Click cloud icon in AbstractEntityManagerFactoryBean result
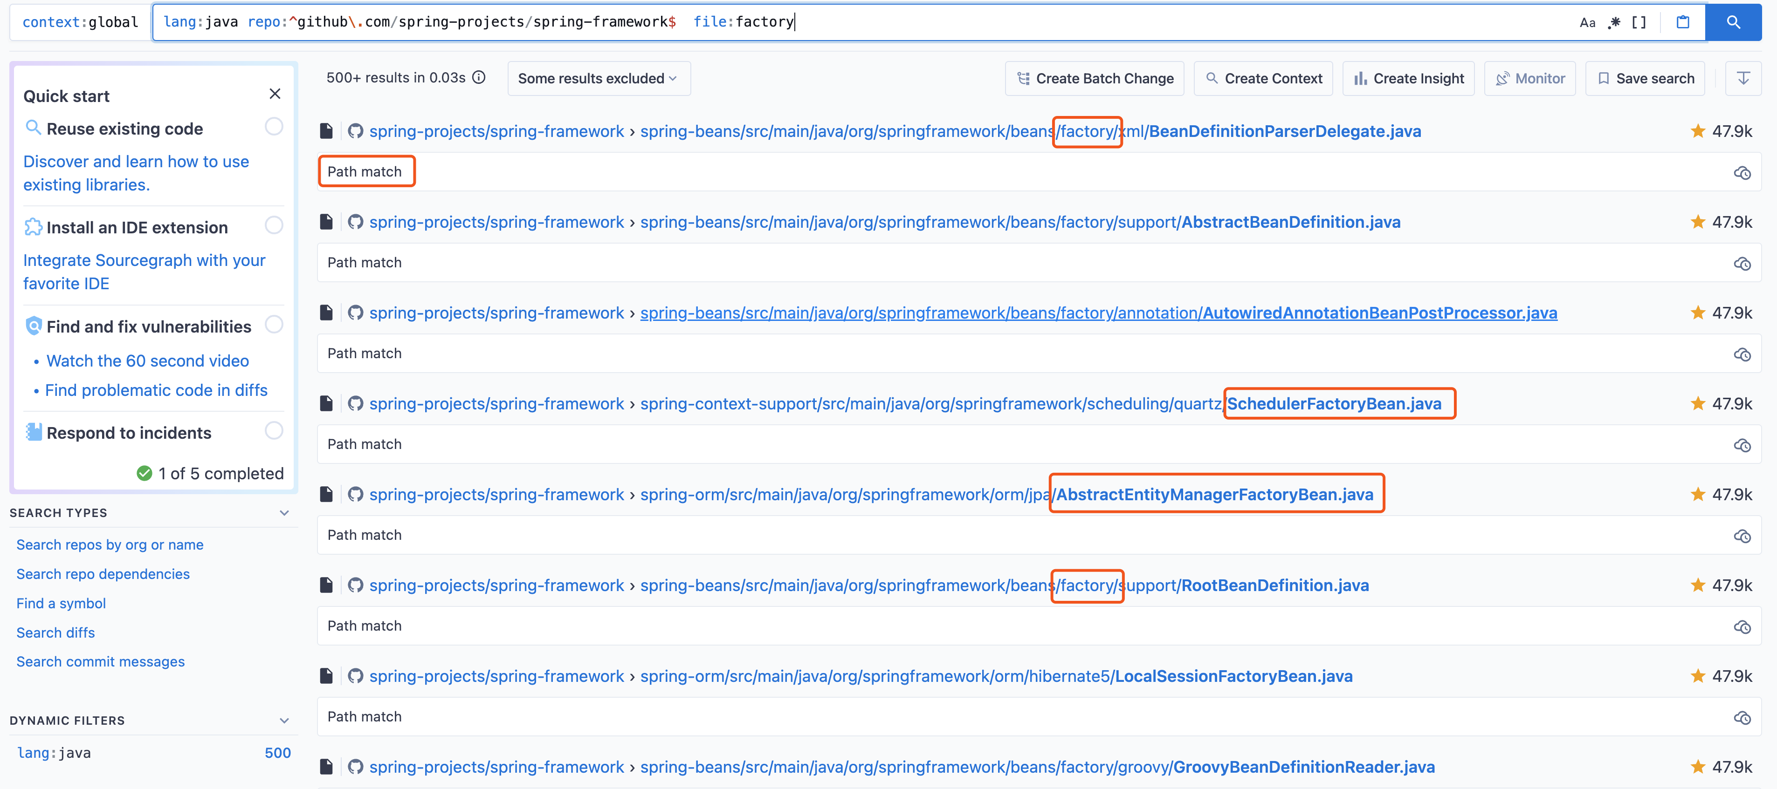 1742,537
